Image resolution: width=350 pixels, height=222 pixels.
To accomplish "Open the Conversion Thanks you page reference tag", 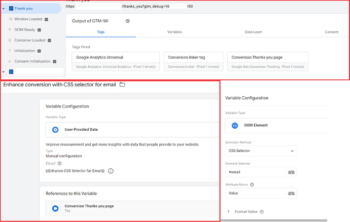I will pyautogui.click(x=132, y=208).
